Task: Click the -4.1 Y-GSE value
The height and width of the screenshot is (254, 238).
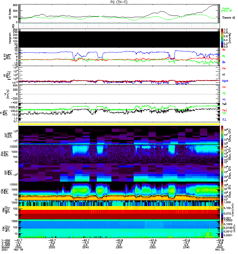Action: pyautogui.click(x=18, y=243)
